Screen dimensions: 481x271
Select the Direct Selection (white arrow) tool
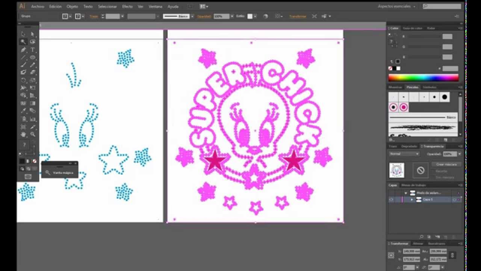coord(33,34)
